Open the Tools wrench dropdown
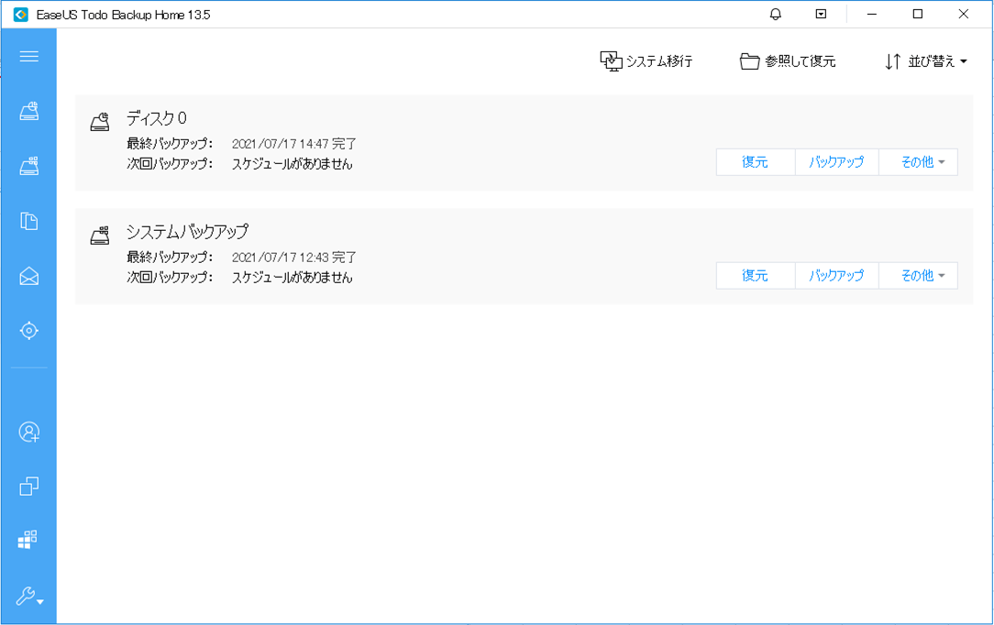This screenshot has height=625, width=994. (28, 597)
